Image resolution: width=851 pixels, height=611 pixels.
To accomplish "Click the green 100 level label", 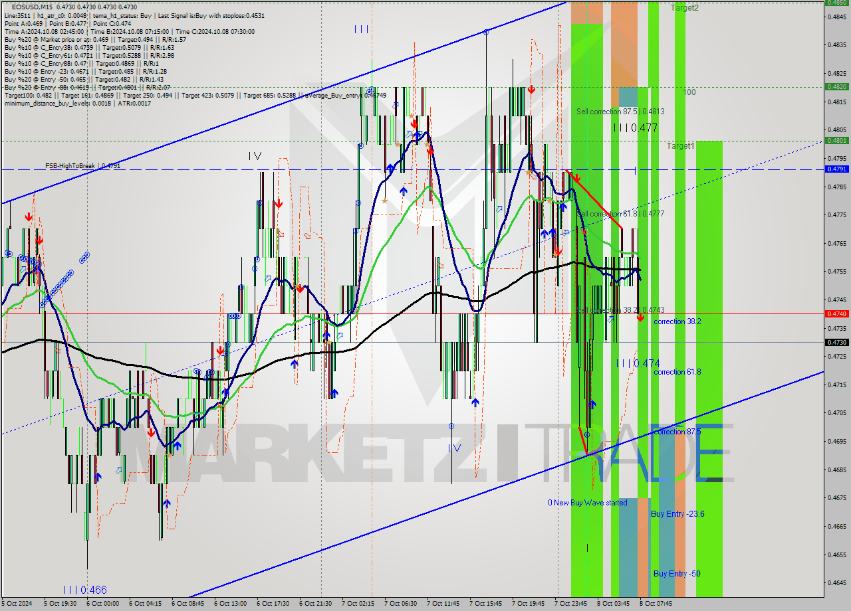I will 689,92.
